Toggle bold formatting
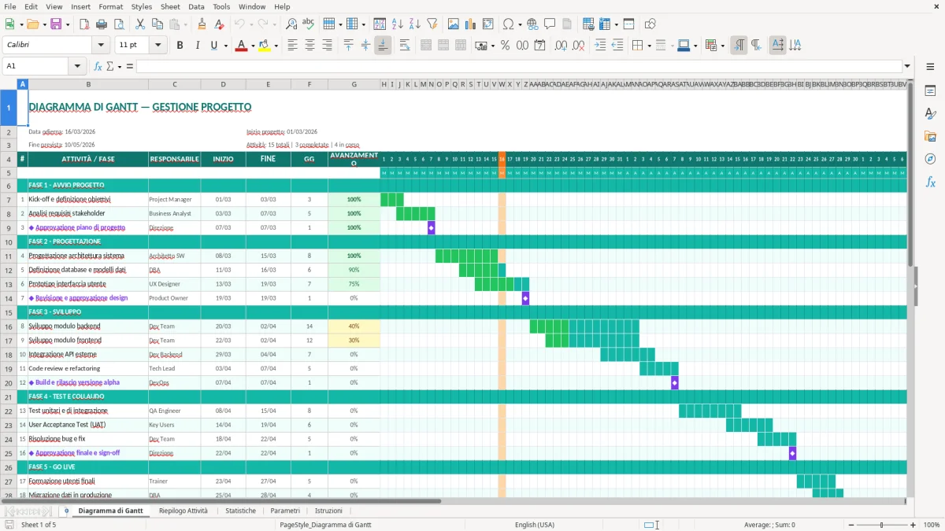 coord(180,46)
